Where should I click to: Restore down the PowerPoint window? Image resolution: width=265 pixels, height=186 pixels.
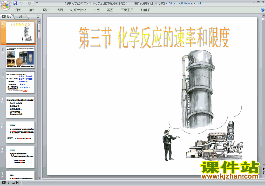259,2
